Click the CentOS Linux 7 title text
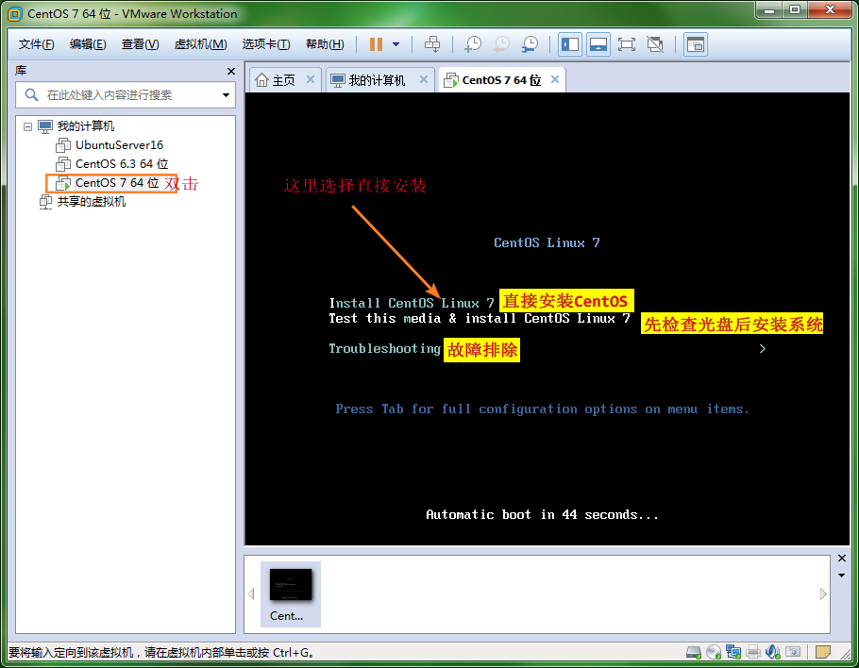The width and height of the screenshot is (859, 668). (x=547, y=242)
